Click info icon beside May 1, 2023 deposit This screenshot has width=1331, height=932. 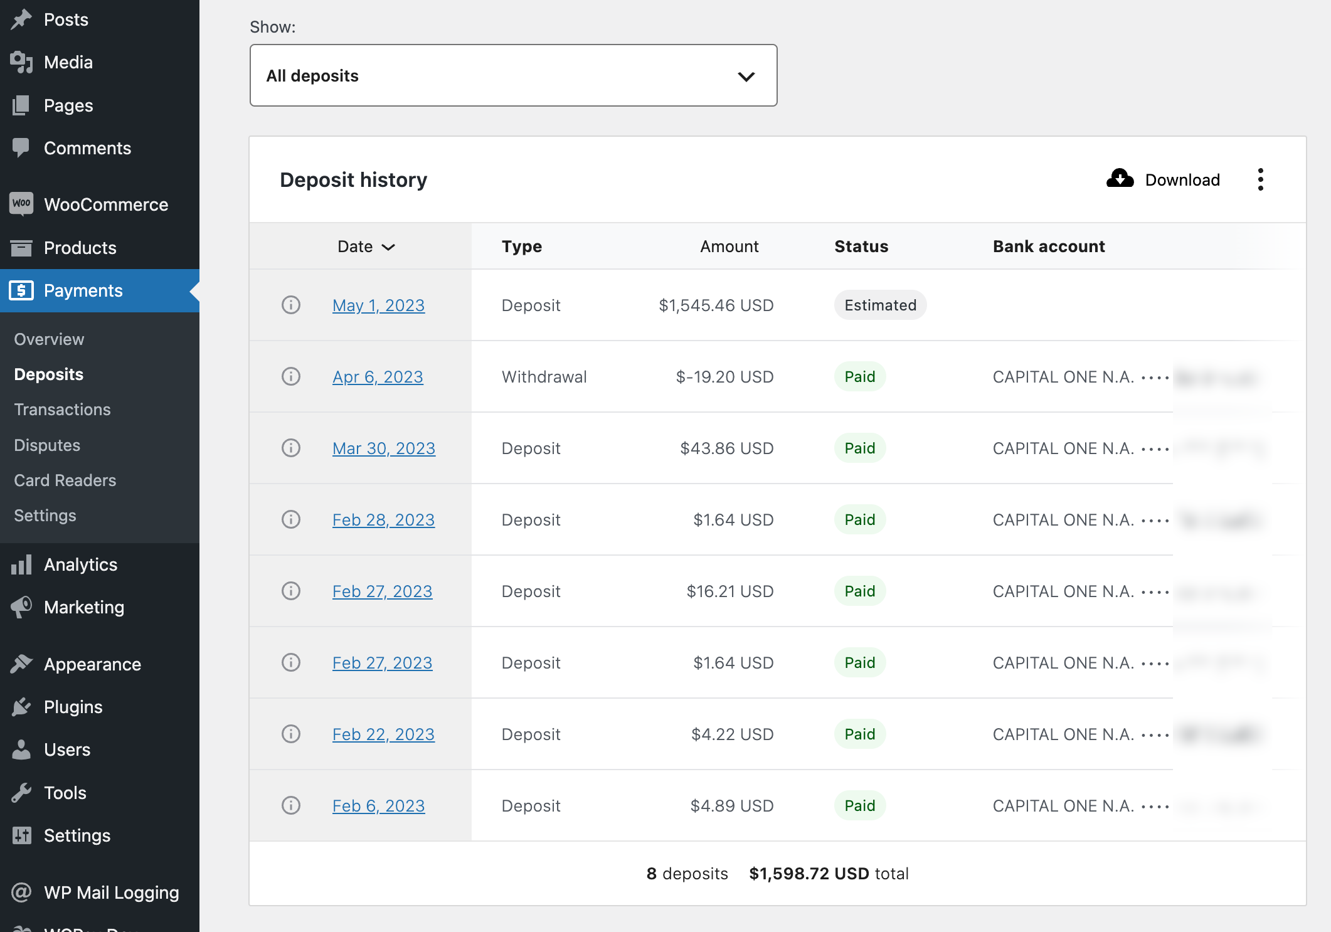pyautogui.click(x=290, y=305)
